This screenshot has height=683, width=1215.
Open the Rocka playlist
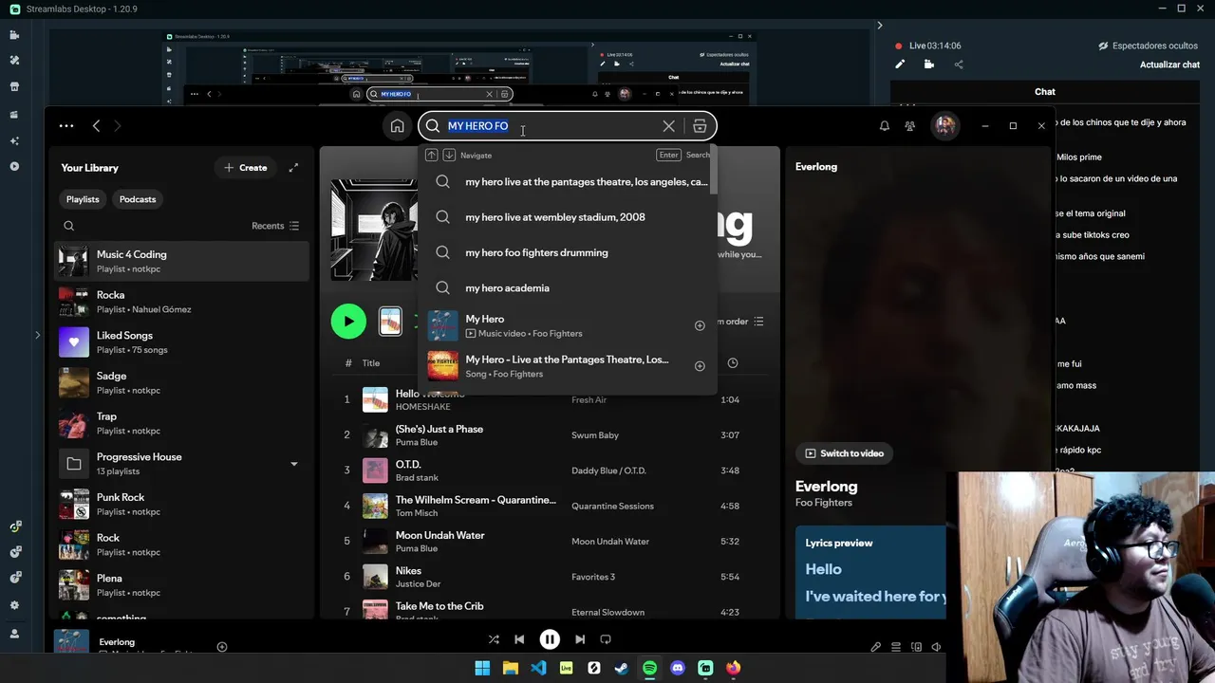pos(181,302)
